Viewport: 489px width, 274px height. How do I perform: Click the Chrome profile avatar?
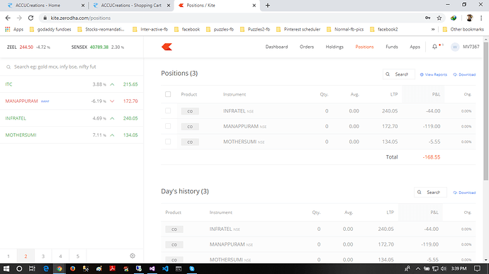tap(469, 18)
